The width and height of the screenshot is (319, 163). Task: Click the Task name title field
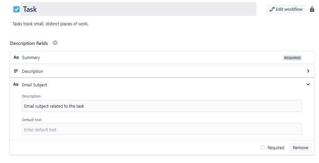138,9
